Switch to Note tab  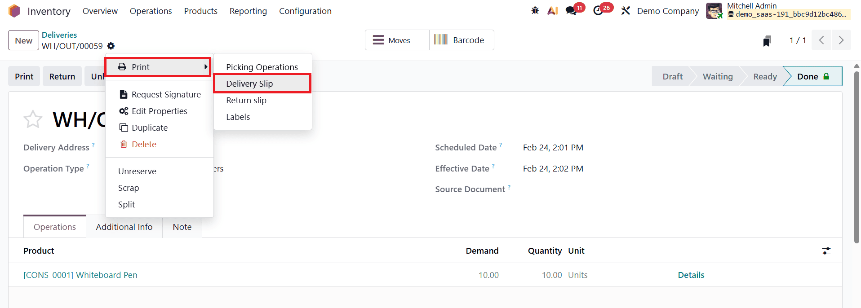182,227
